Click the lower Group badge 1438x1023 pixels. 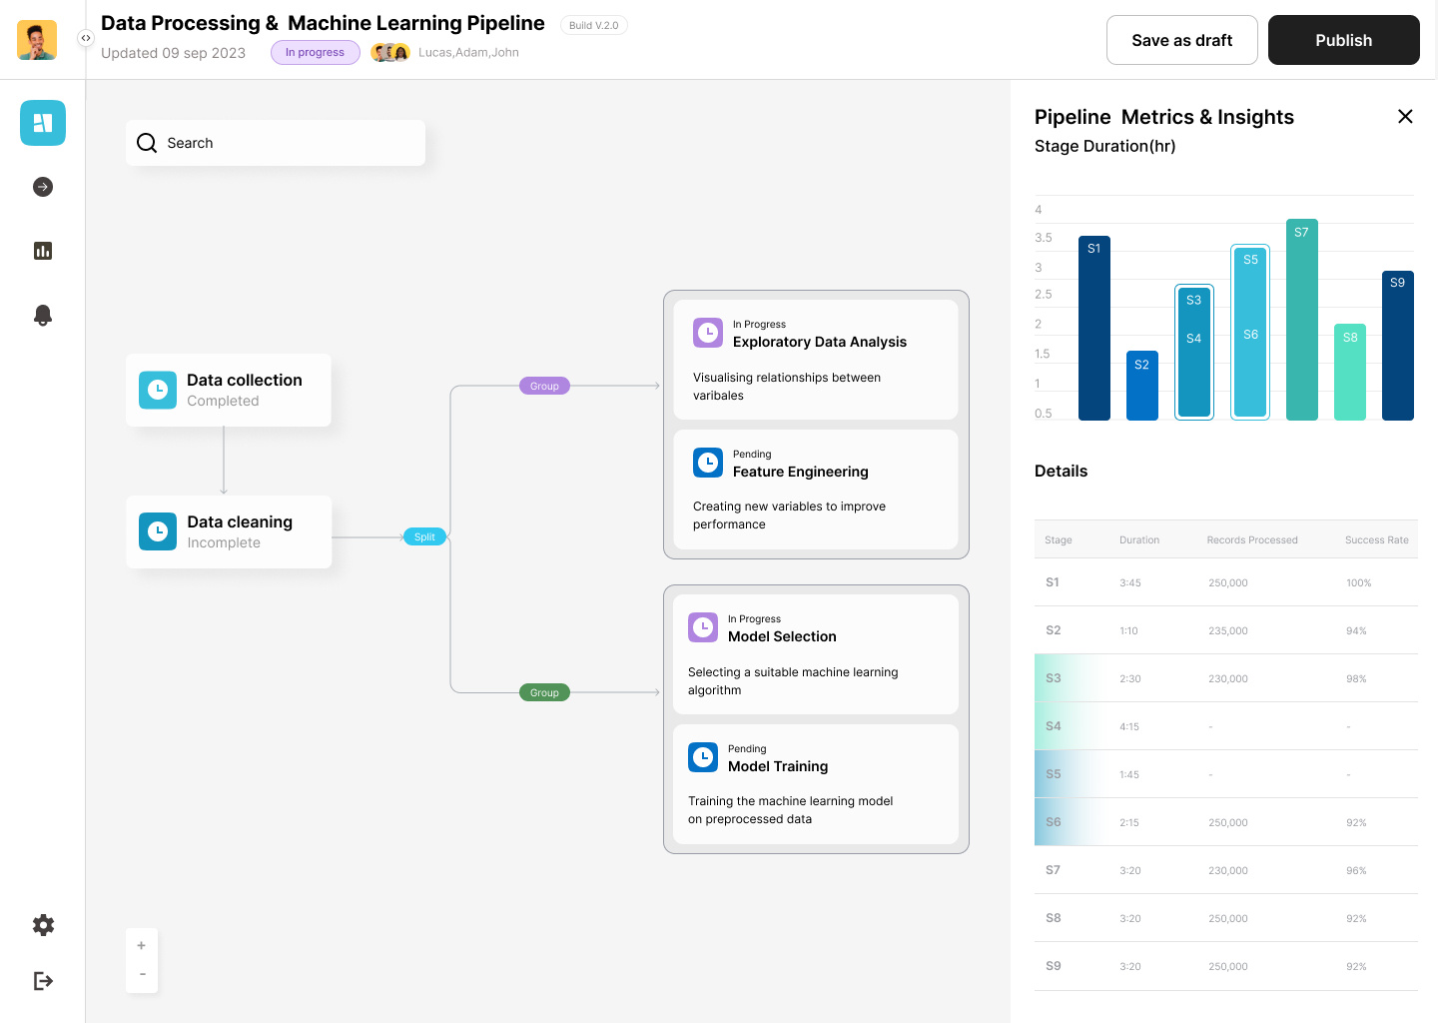click(544, 692)
